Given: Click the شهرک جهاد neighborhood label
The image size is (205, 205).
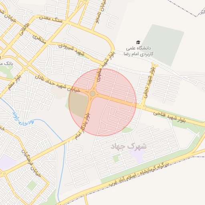Looking at the screenshot, I should pos(129,147).
